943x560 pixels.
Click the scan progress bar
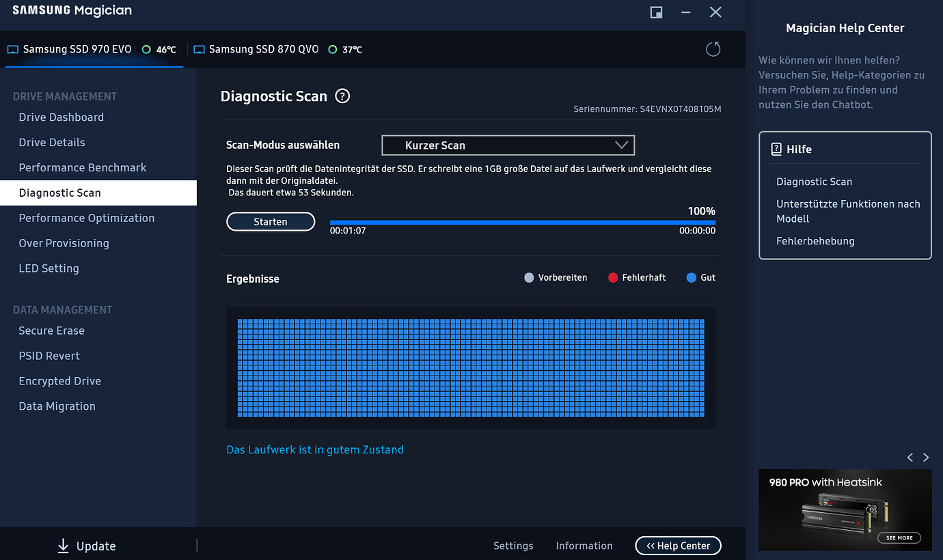522,223
